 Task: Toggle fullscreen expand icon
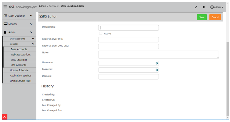[x=196, y=7]
